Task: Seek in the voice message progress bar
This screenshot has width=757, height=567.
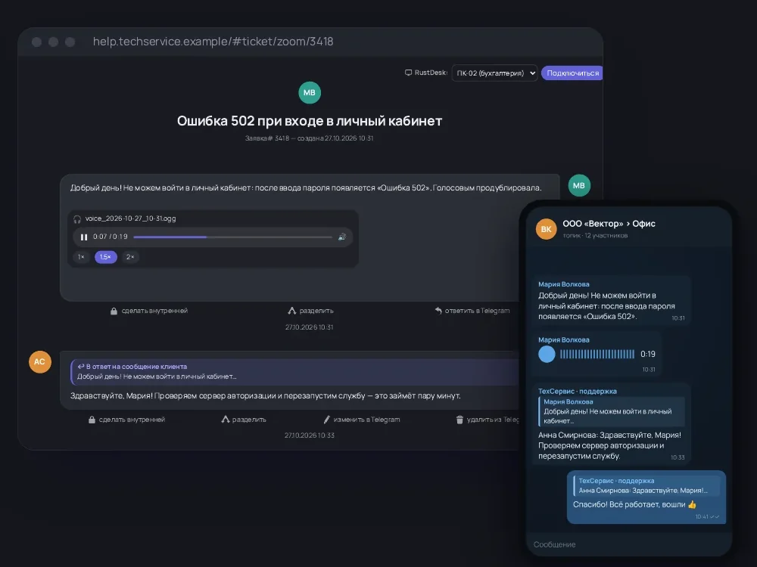Action: [x=232, y=237]
